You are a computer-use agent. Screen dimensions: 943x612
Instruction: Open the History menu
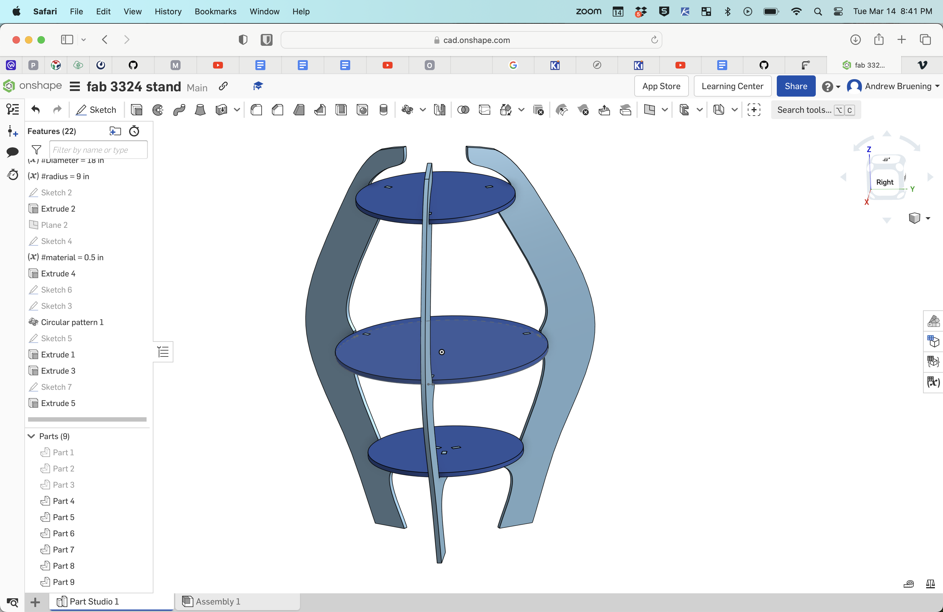point(168,12)
